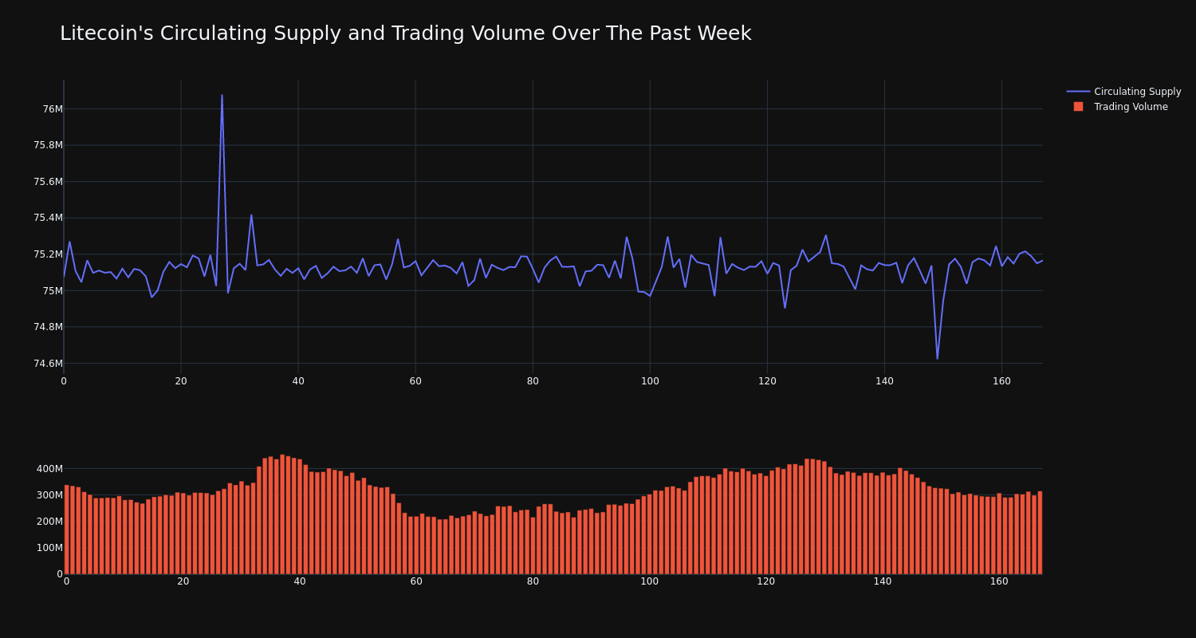This screenshot has width=1196, height=638.
Task: Click x-axis label 40 on volume chart
Action: click(x=300, y=581)
